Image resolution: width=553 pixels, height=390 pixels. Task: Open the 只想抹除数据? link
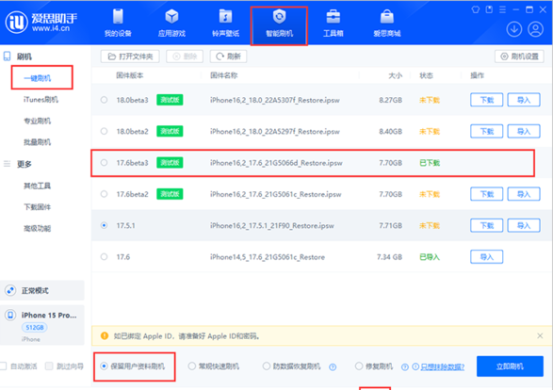442,367
